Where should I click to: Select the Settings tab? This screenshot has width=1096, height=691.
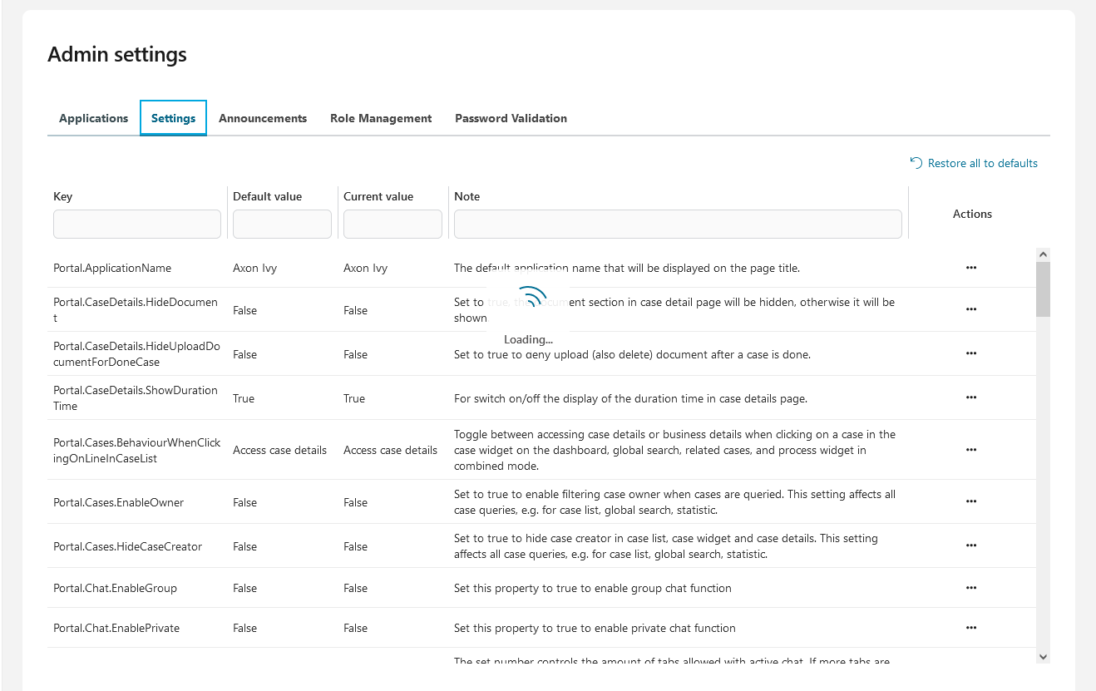coord(173,118)
